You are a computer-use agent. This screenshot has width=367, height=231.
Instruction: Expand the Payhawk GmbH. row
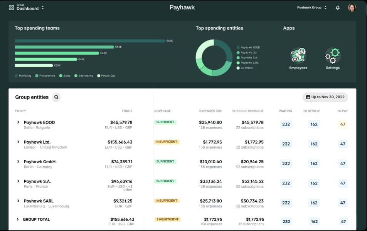[x=18, y=161]
